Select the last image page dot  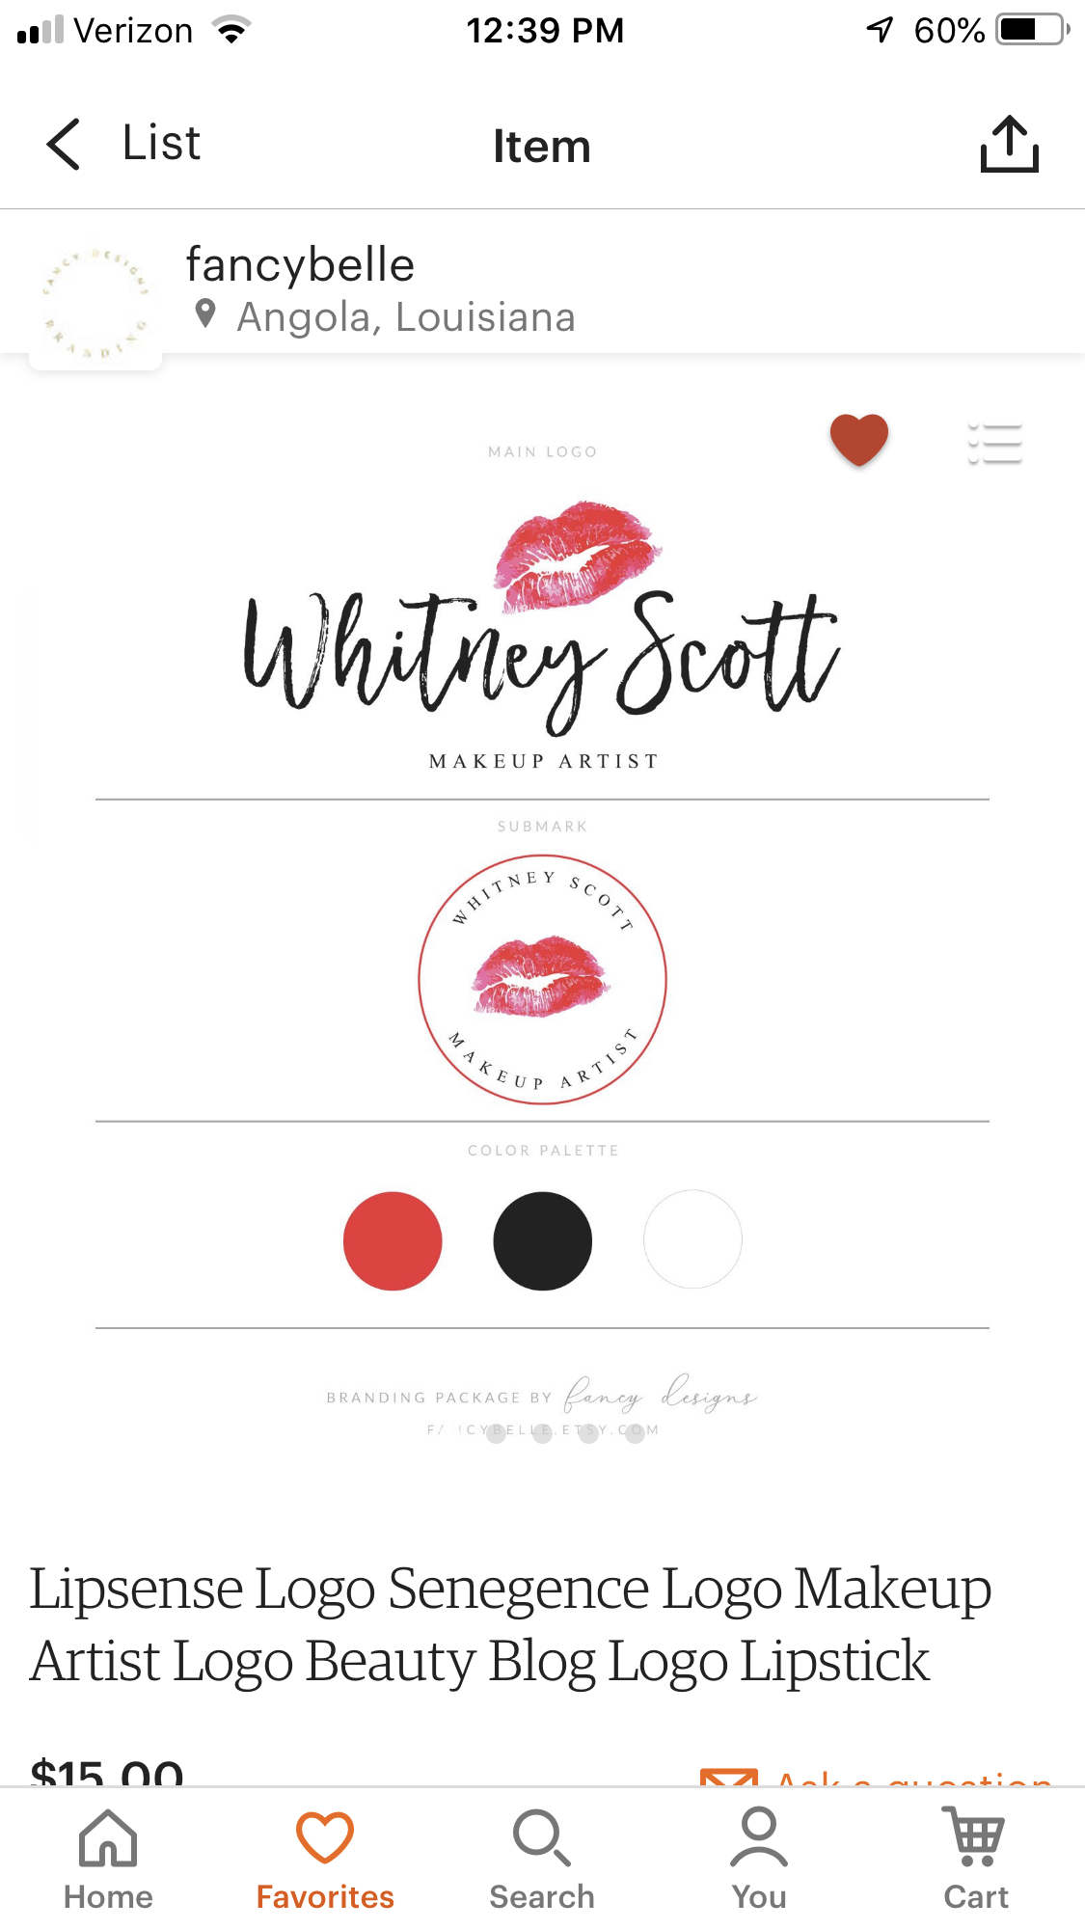pos(635,1433)
